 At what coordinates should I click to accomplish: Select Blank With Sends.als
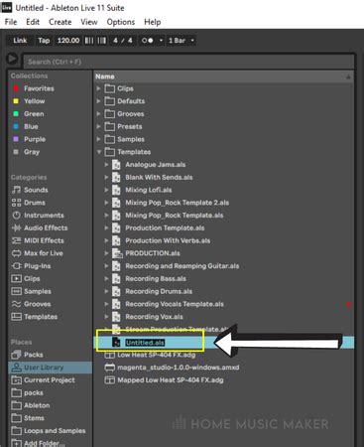159,177
